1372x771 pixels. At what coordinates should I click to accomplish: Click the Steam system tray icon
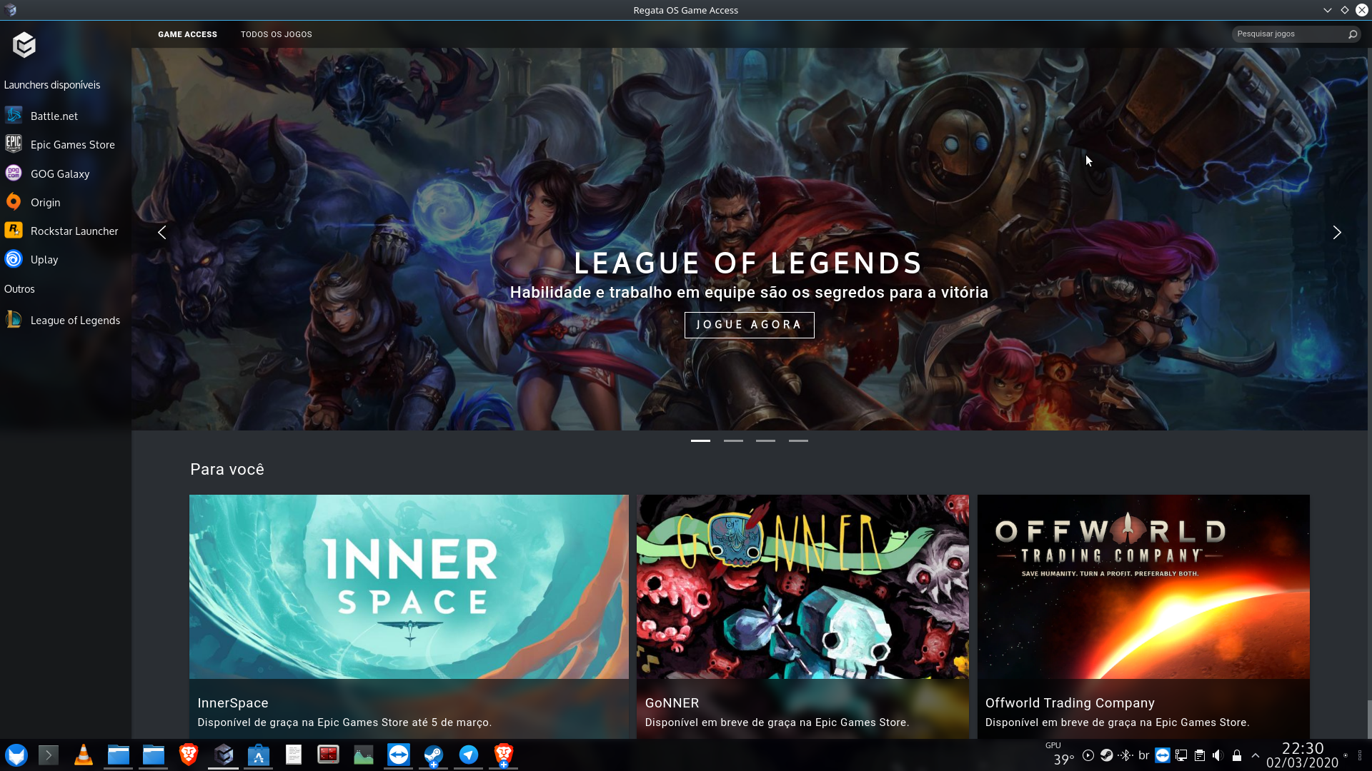(x=1106, y=755)
